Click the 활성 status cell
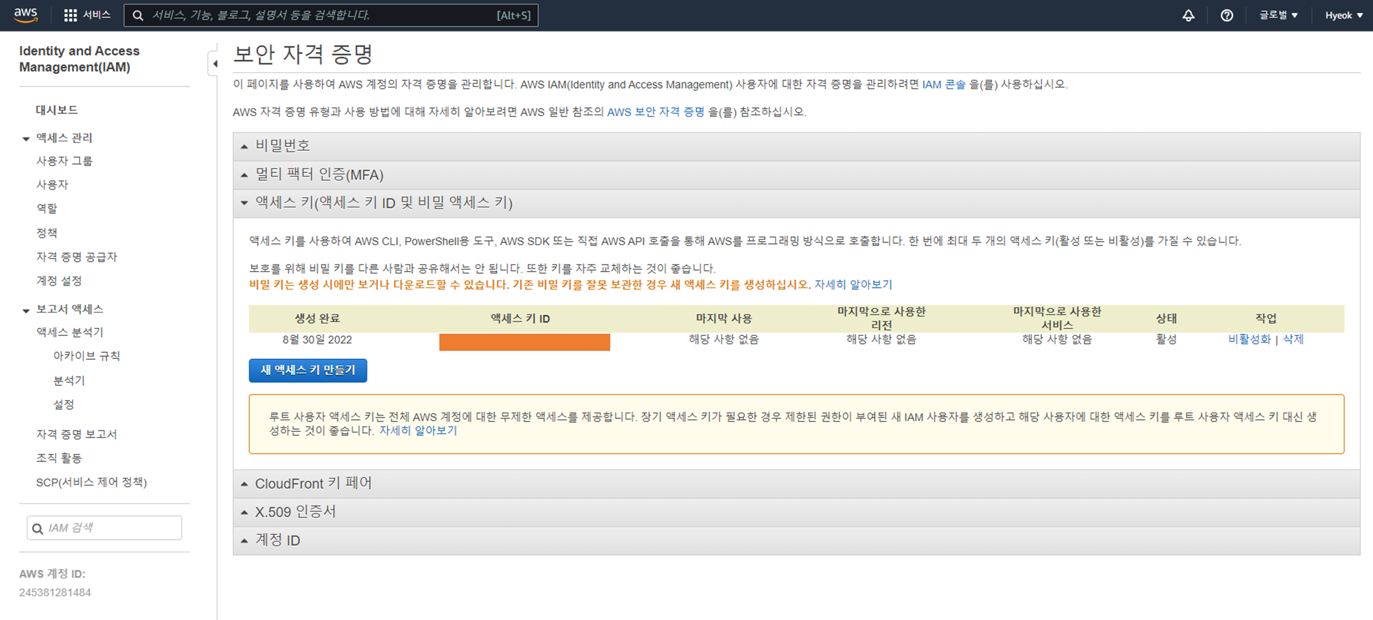The height and width of the screenshot is (620, 1373). (1166, 339)
